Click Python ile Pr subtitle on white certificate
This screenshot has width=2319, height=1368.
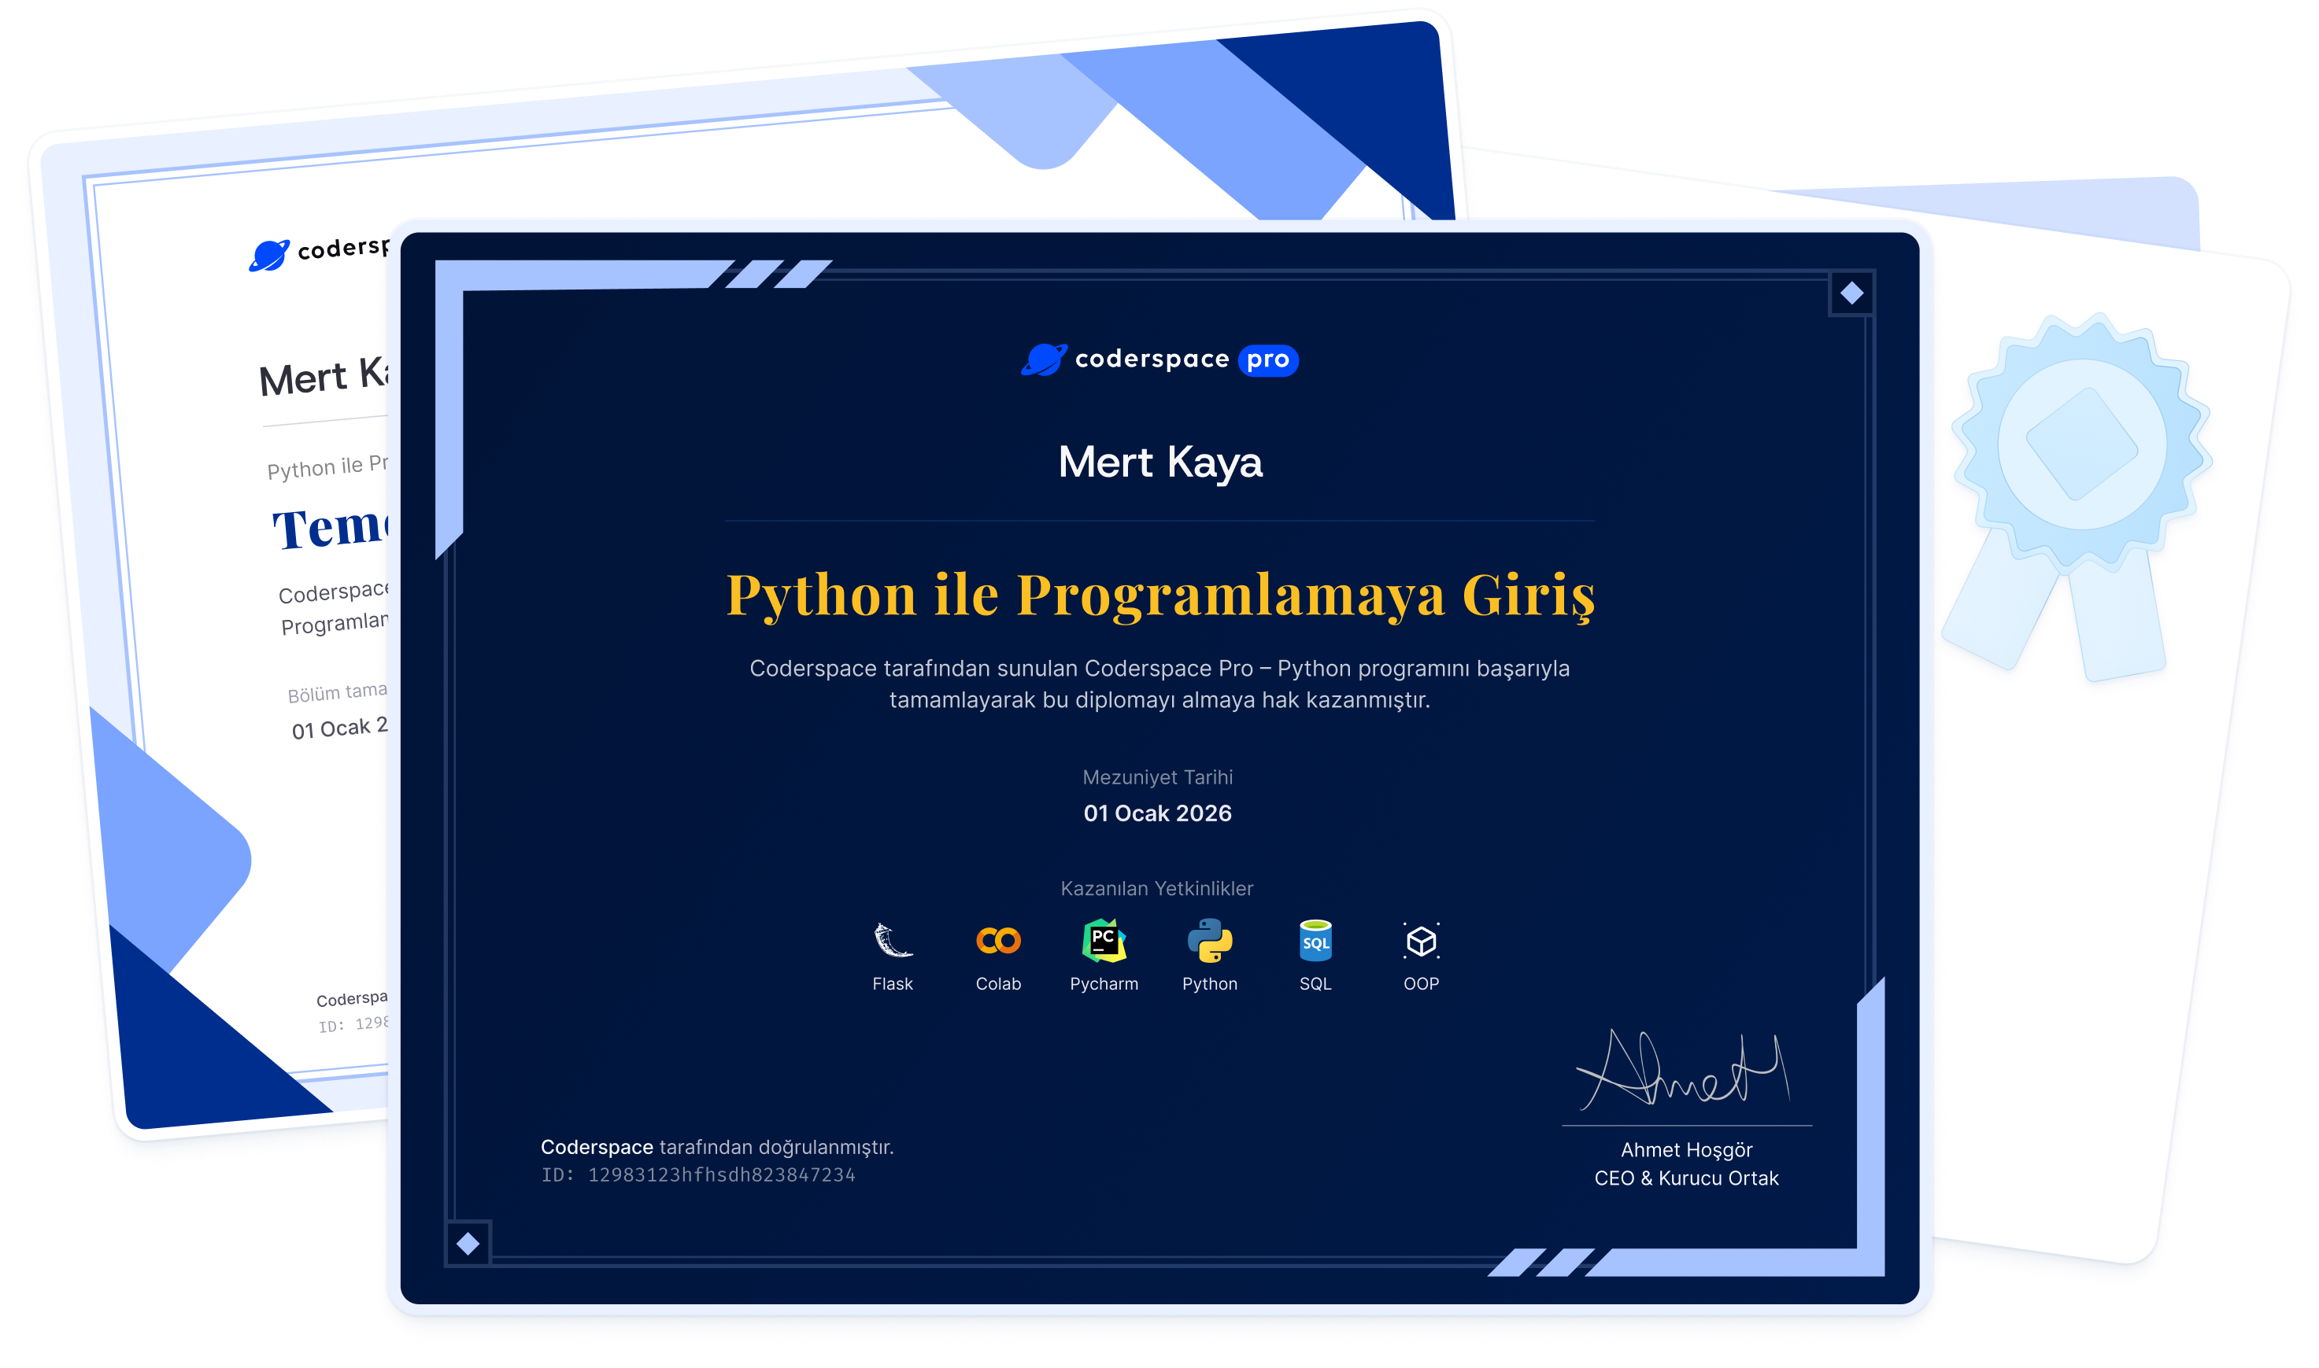[327, 467]
